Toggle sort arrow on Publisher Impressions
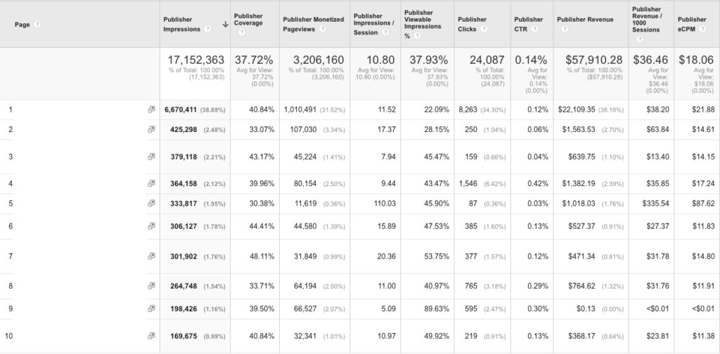This screenshot has height=354, width=720. (x=224, y=25)
